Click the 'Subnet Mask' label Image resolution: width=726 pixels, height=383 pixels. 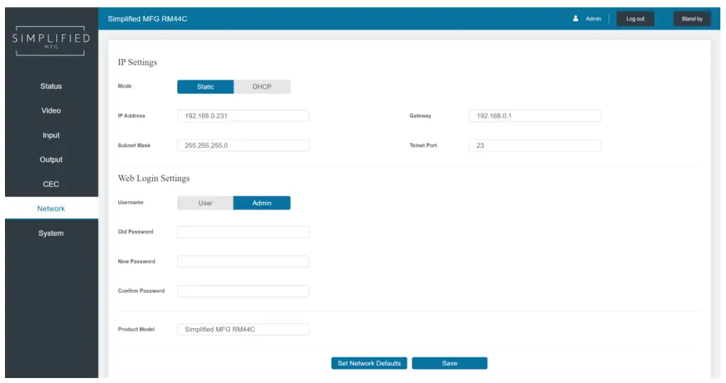tap(134, 145)
